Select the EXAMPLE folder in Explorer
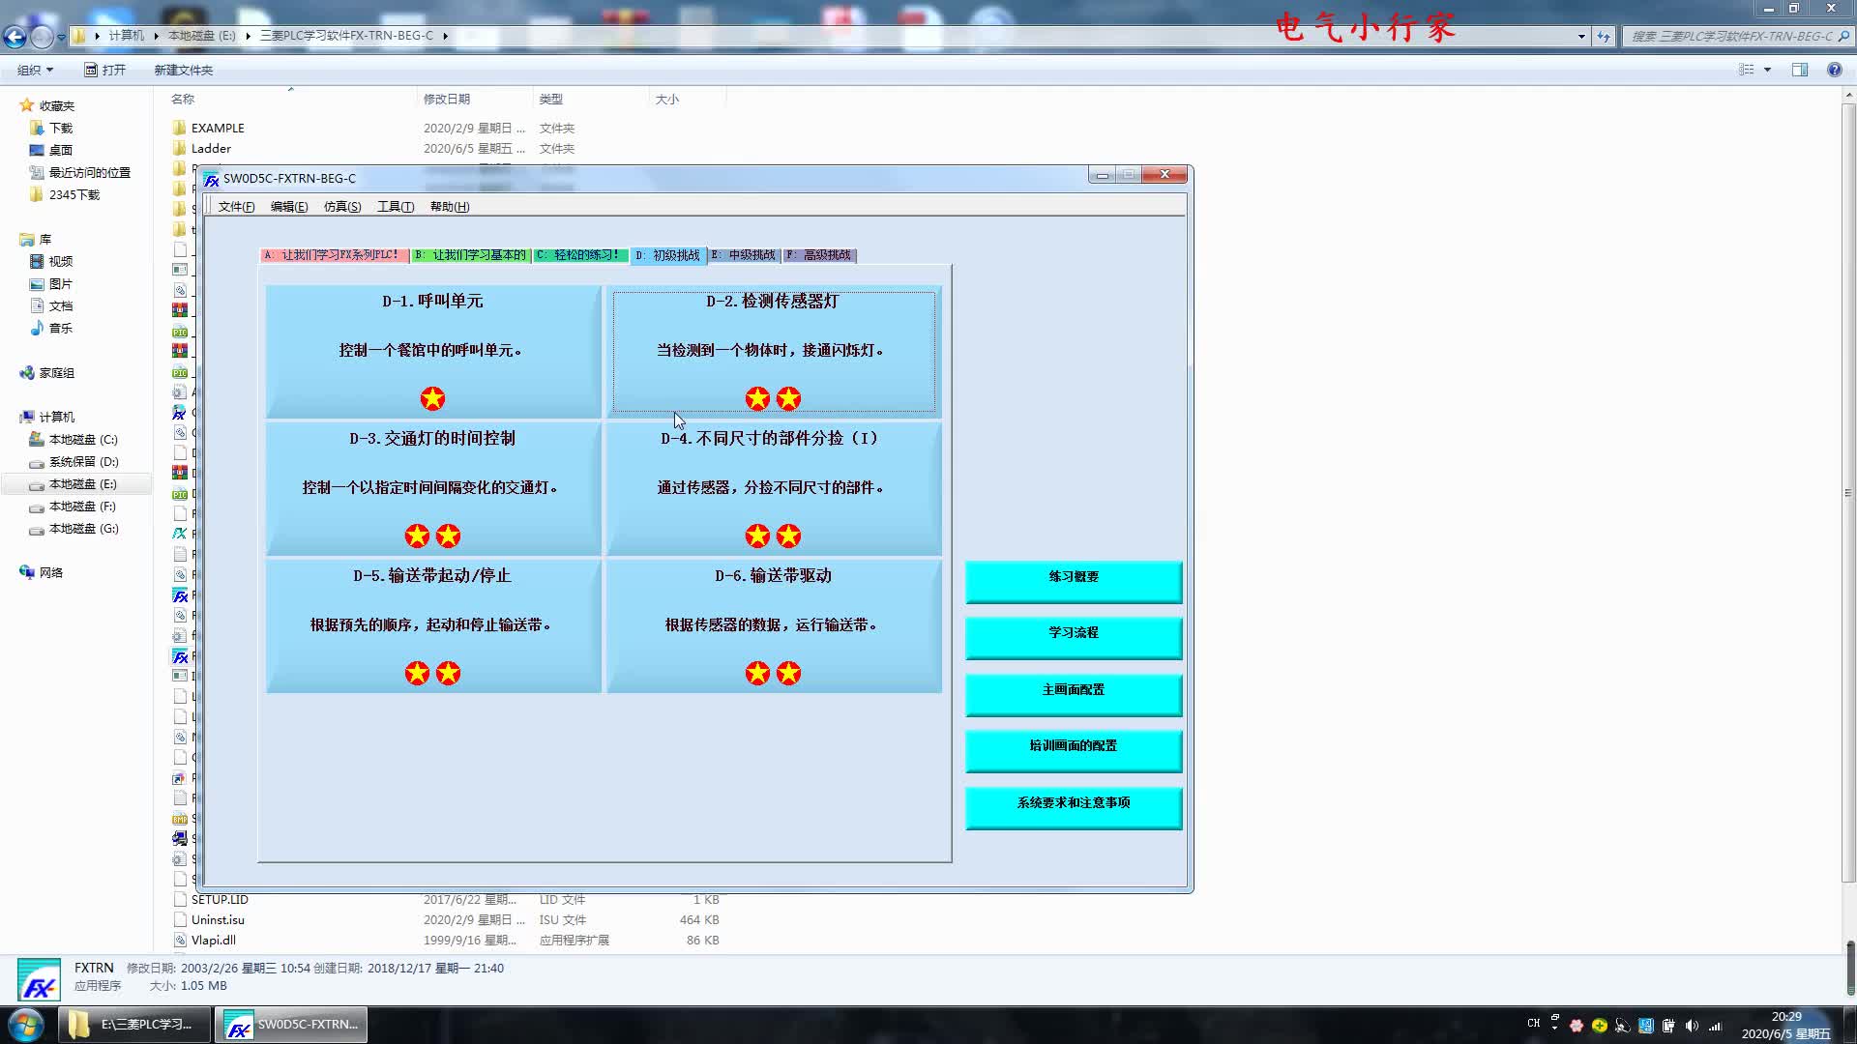 (218, 128)
